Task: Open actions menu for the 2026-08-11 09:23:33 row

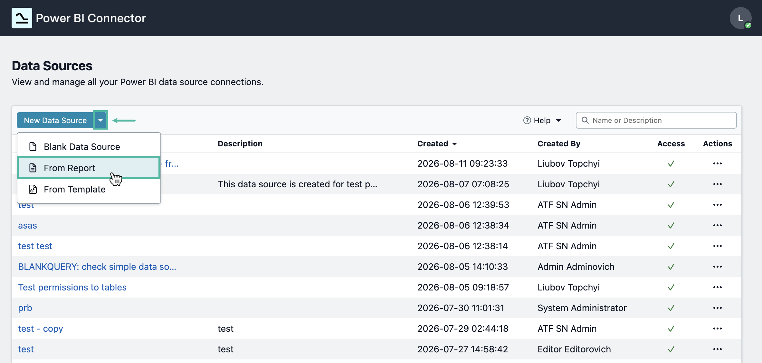Action: point(718,163)
